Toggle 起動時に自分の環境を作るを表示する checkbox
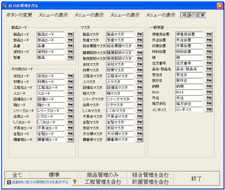The width and height of the screenshot is (225, 190). coord(9,182)
